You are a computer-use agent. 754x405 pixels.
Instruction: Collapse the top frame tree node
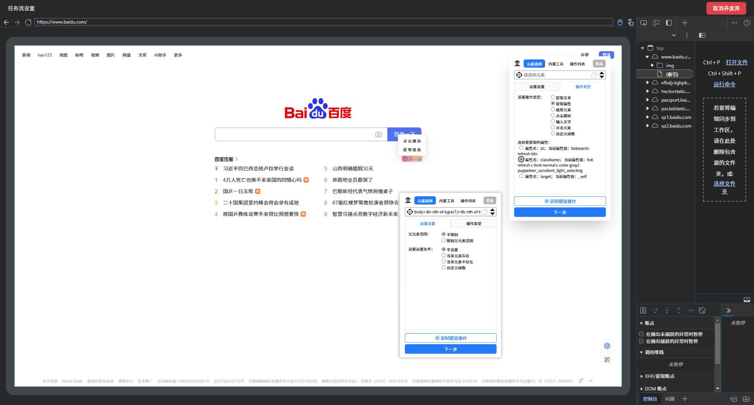(642, 48)
